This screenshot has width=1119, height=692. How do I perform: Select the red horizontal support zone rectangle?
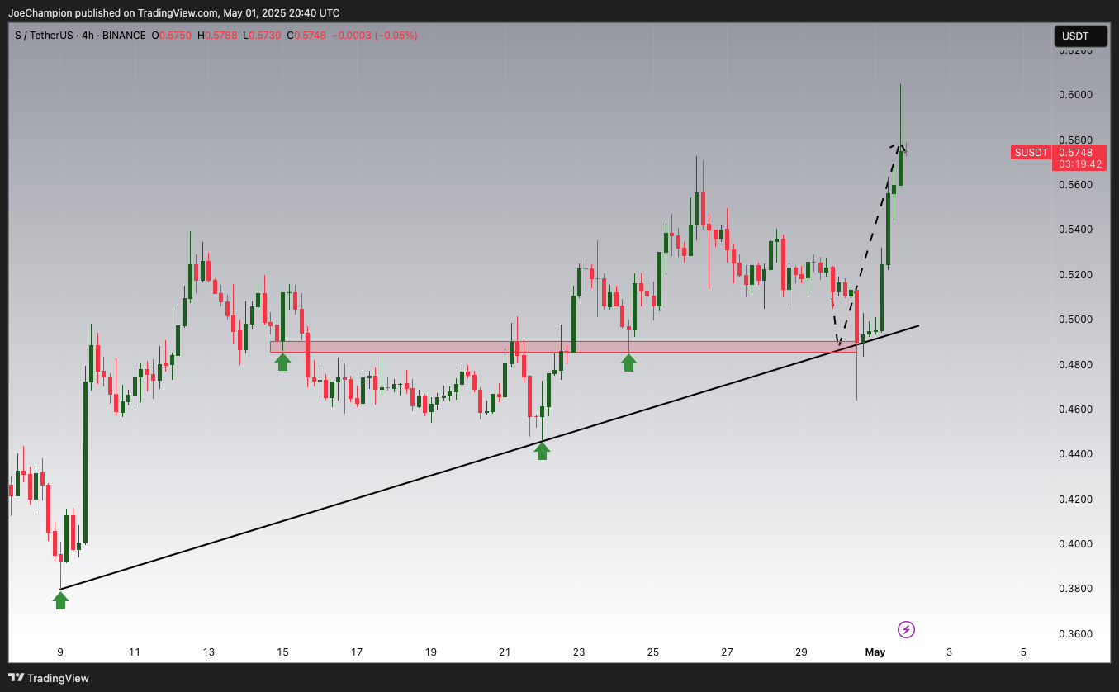click(562, 347)
